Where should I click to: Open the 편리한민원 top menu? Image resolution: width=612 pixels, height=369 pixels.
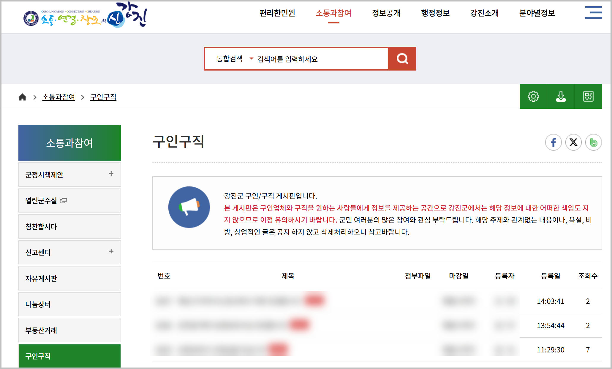coord(277,13)
